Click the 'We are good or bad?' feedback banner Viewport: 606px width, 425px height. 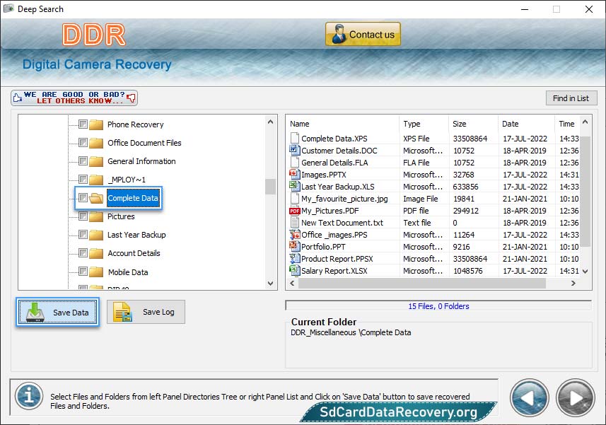tap(74, 98)
